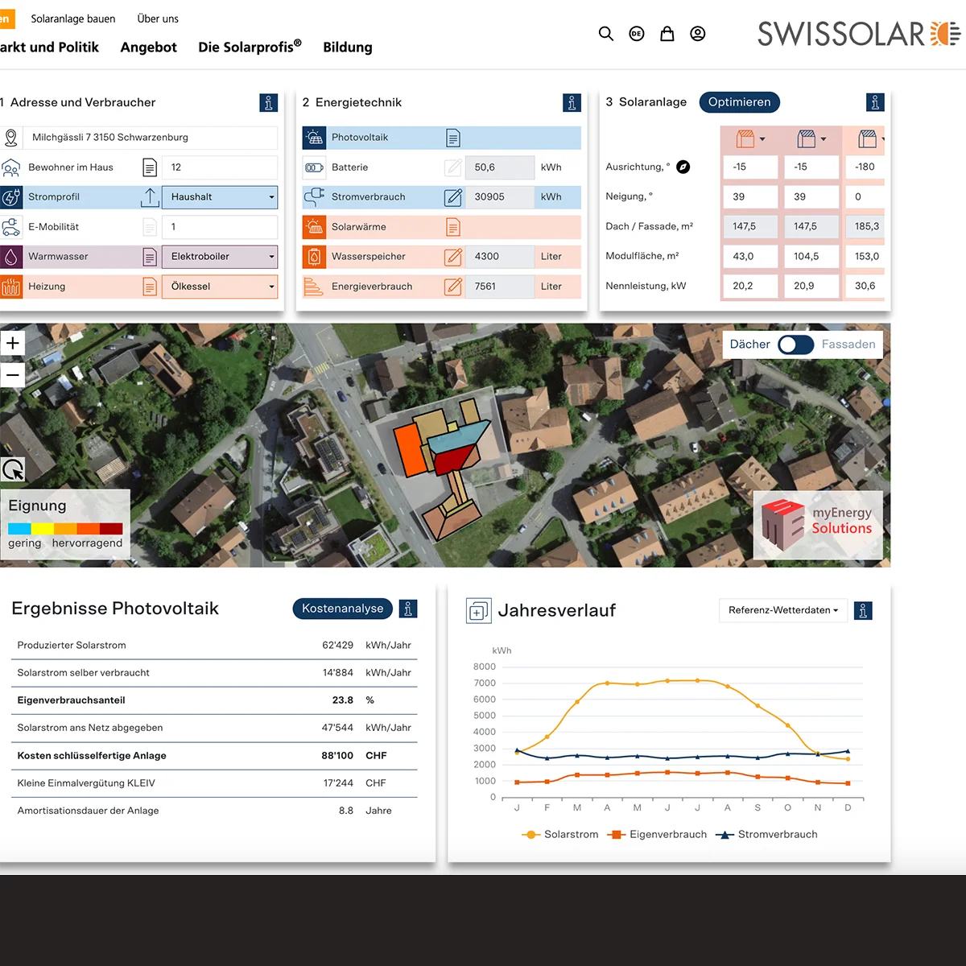
Task: Expand second roof surface type dropdown
Action: coord(811,139)
